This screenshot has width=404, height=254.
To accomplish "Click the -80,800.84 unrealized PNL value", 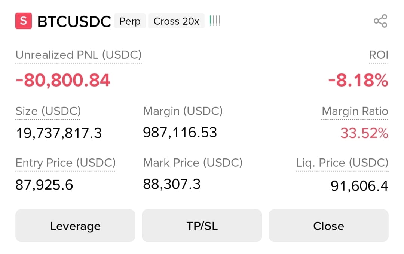I will (63, 80).
